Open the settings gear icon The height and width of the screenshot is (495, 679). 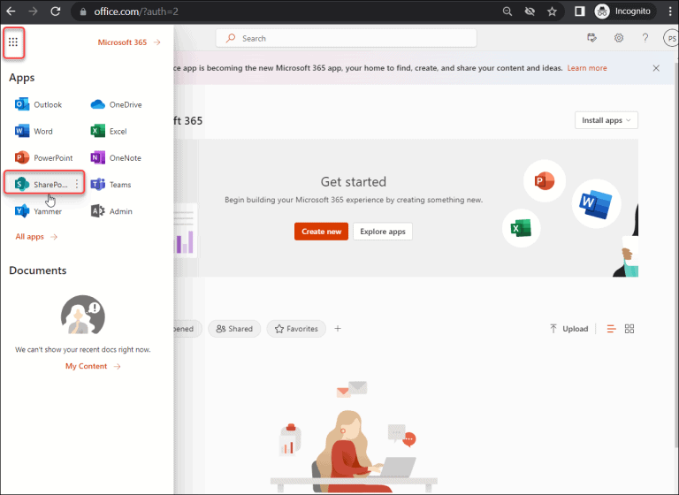pyautogui.click(x=619, y=38)
